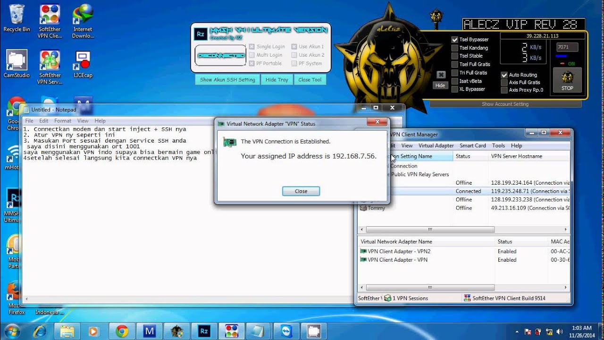Open the Recycle Bin desktop icon
Screen dimensions: 604x340
click(17, 18)
